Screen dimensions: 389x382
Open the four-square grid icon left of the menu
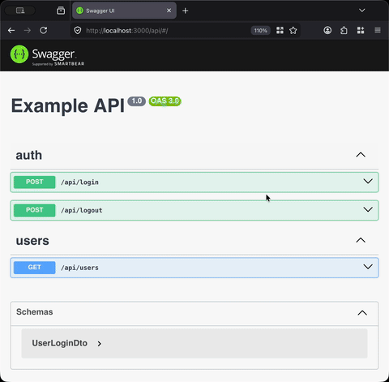(361, 30)
